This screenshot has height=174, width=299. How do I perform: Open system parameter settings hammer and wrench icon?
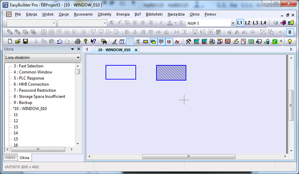[188, 41]
